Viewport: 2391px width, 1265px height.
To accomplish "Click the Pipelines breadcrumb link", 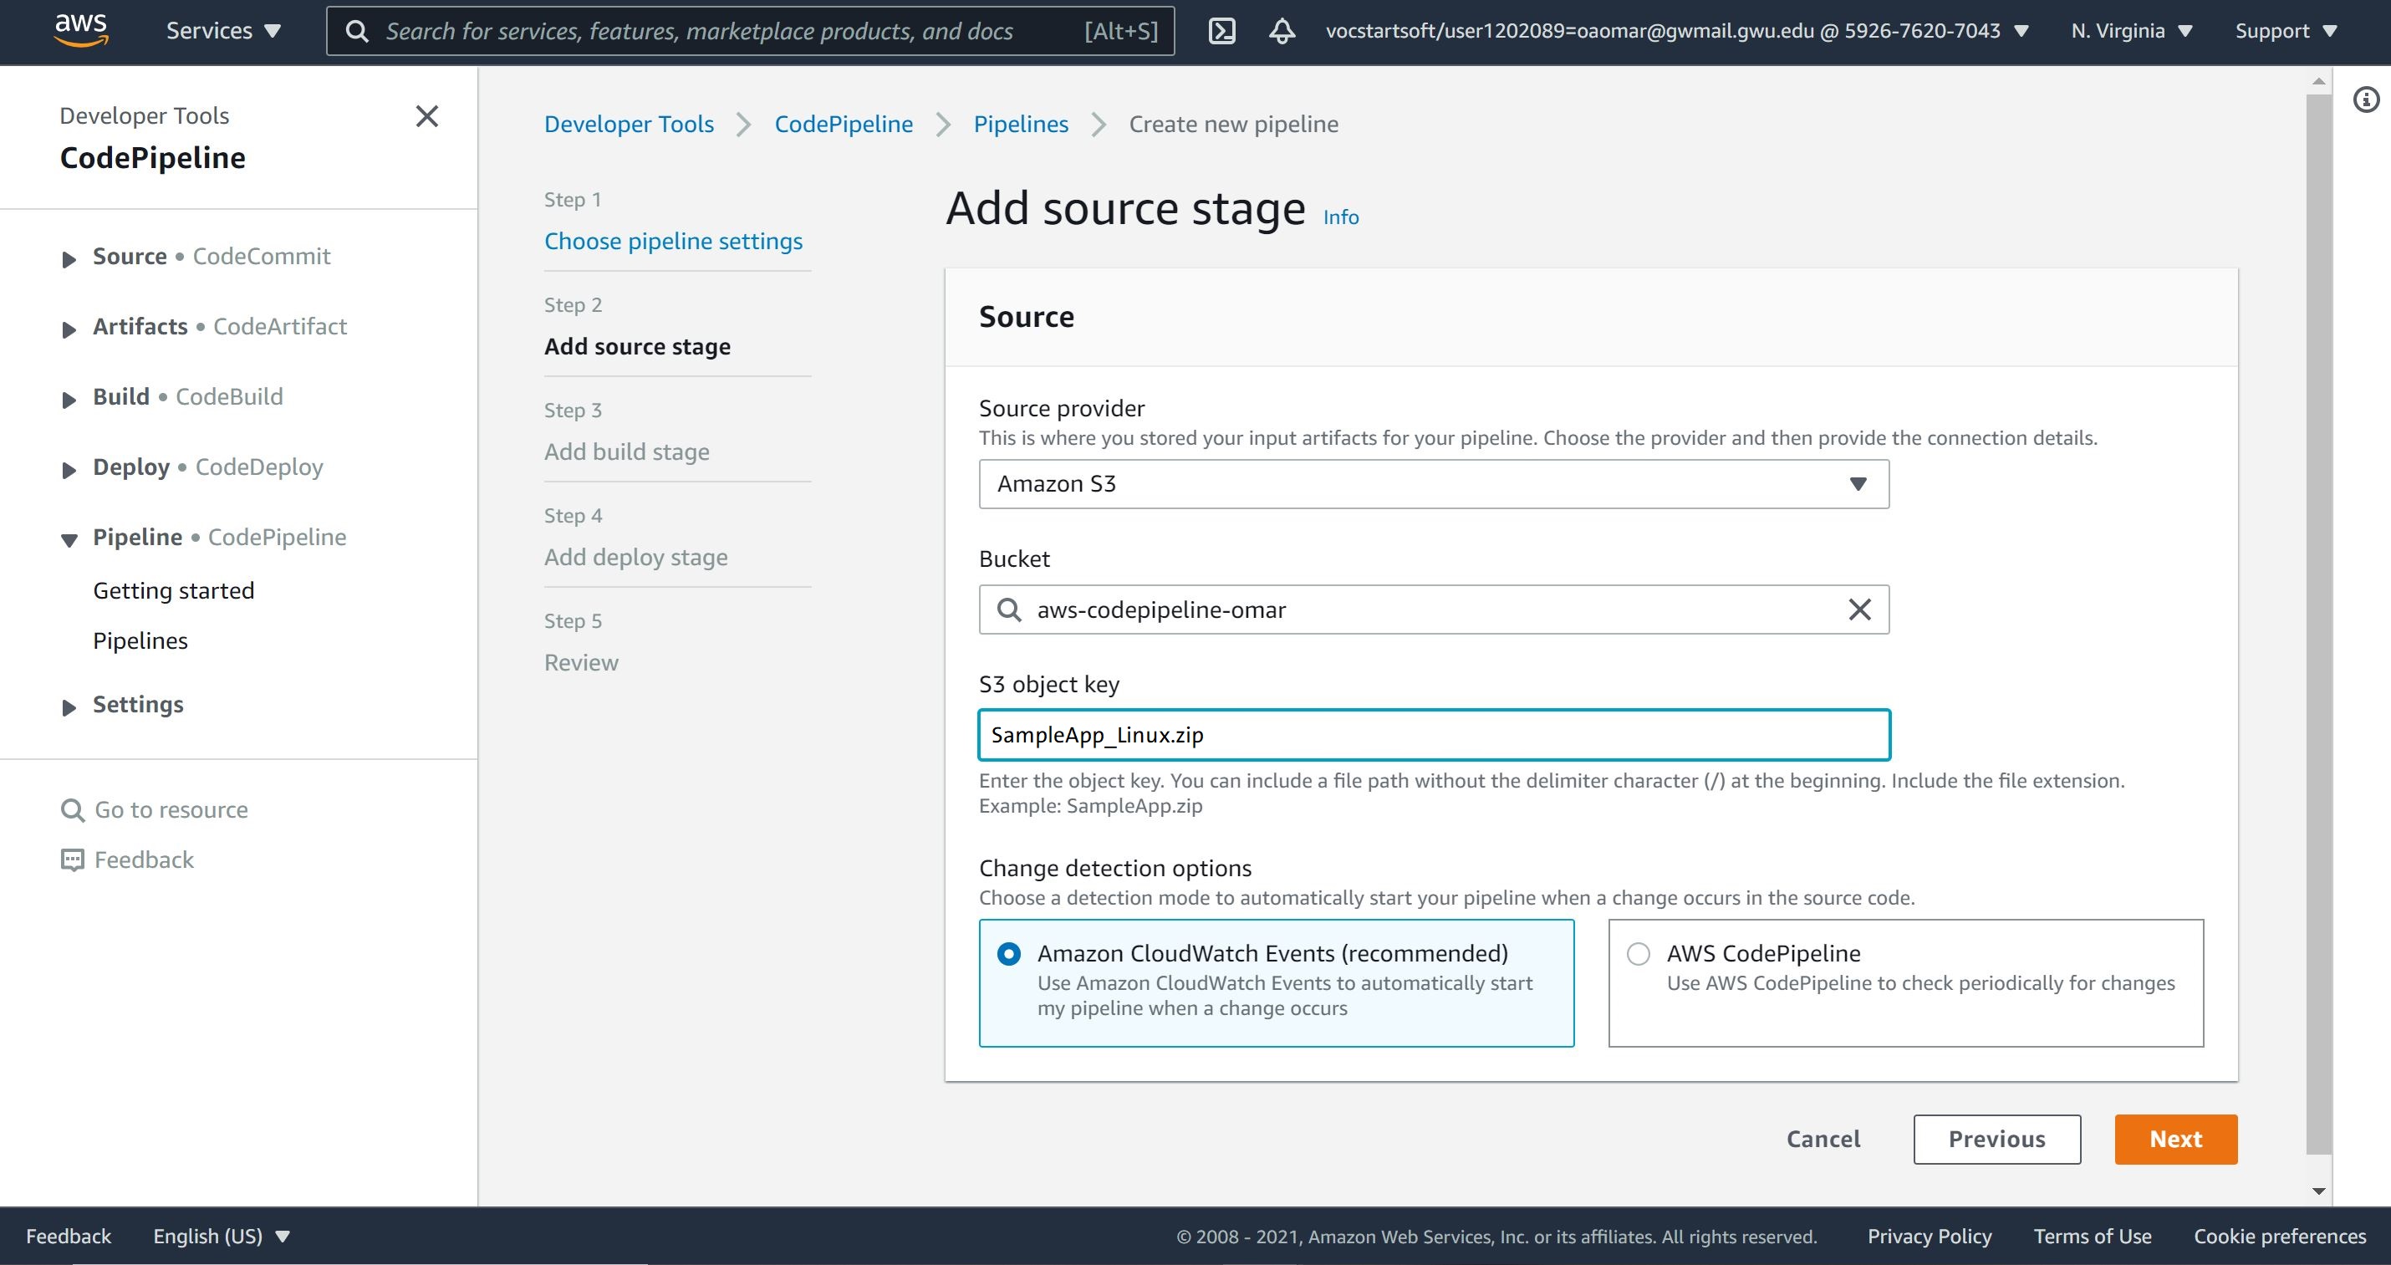I will coord(1020,125).
